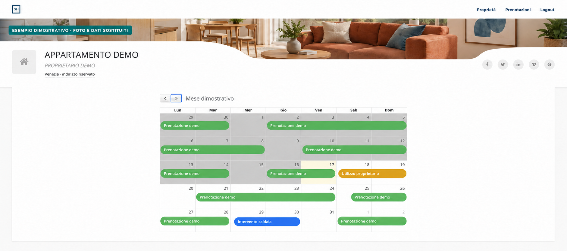This screenshot has height=251, width=567.
Task: Select day 9 in the calendar
Action: click(x=283, y=149)
